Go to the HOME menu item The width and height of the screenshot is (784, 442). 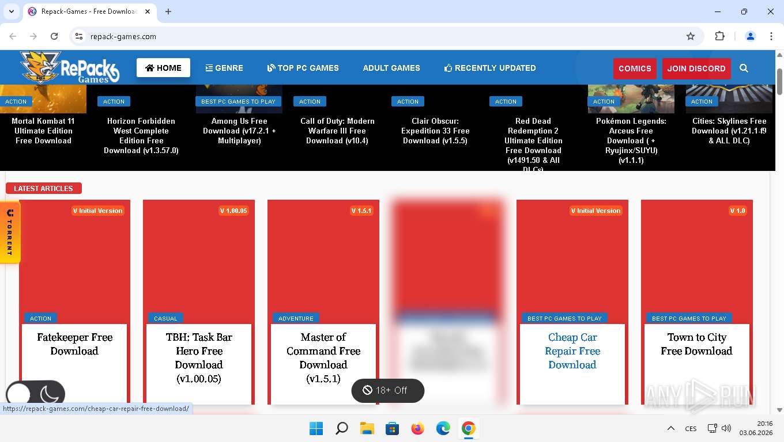[x=163, y=68]
